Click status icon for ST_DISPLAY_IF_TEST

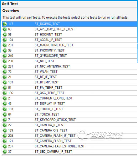[x=5, y=104]
